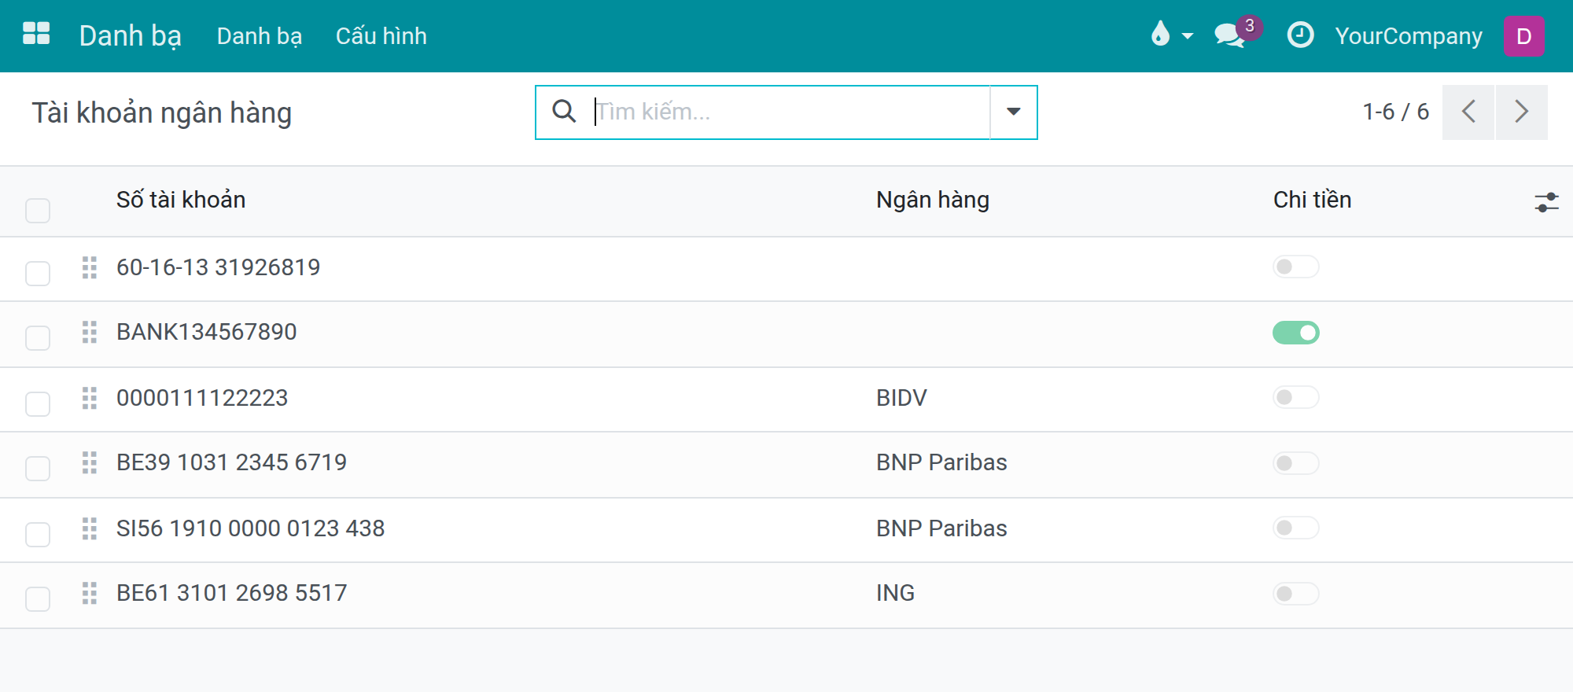Open the activities clock icon
The image size is (1573, 692).
point(1300,35)
